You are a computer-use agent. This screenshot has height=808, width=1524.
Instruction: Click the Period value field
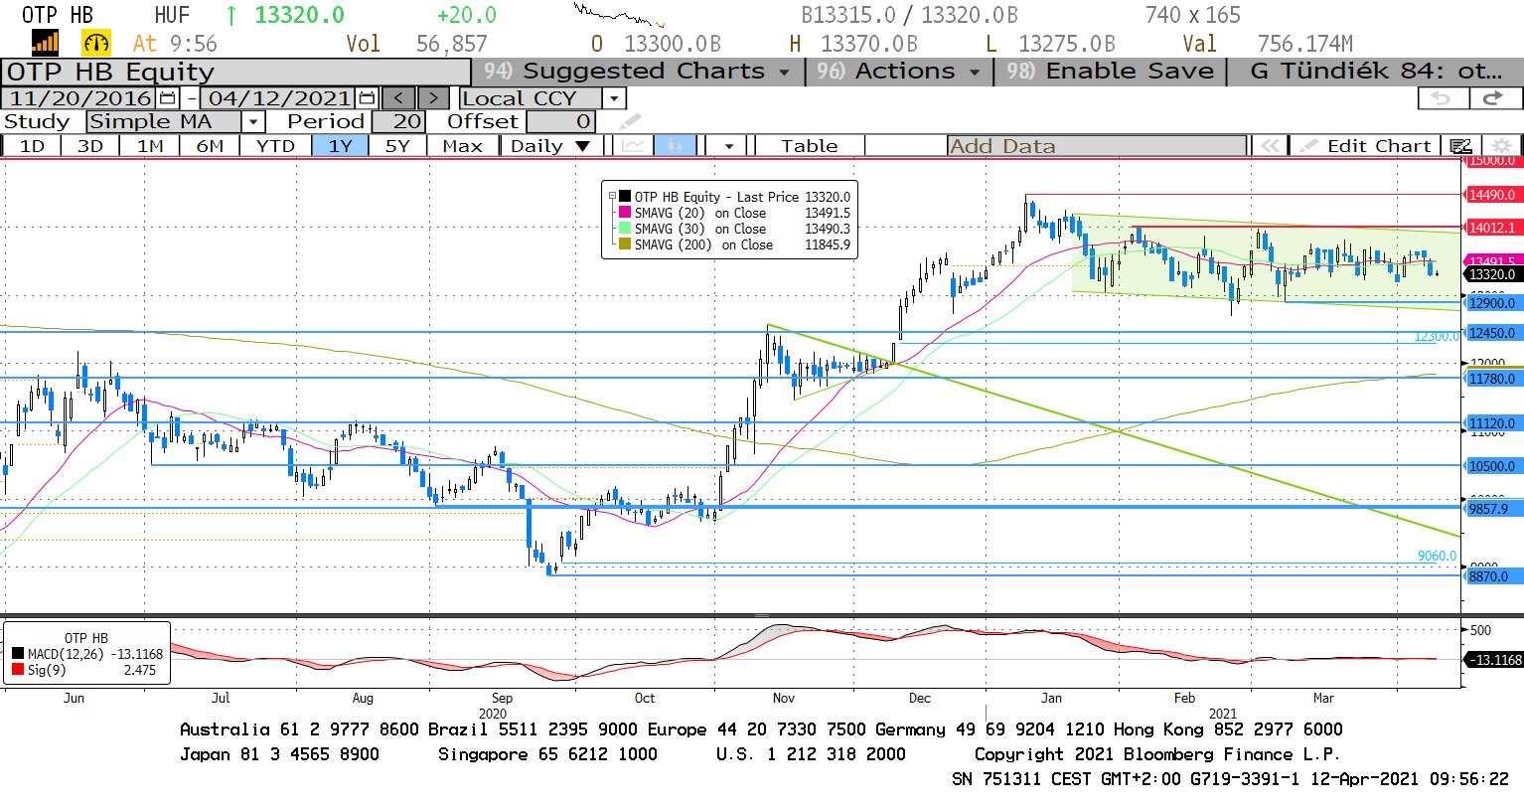coord(399,121)
